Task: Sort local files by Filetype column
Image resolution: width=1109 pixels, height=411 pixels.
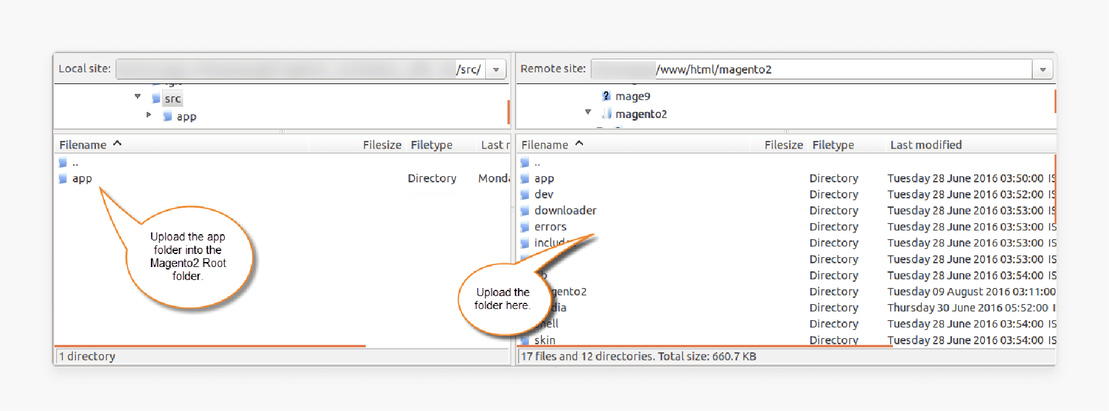Action: pyautogui.click(x=431, y=145)
